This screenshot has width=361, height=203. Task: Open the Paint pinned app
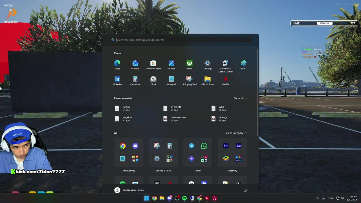coord(244,65)
